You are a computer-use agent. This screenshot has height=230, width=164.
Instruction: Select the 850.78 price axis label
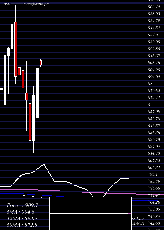[x=154, y=119]
